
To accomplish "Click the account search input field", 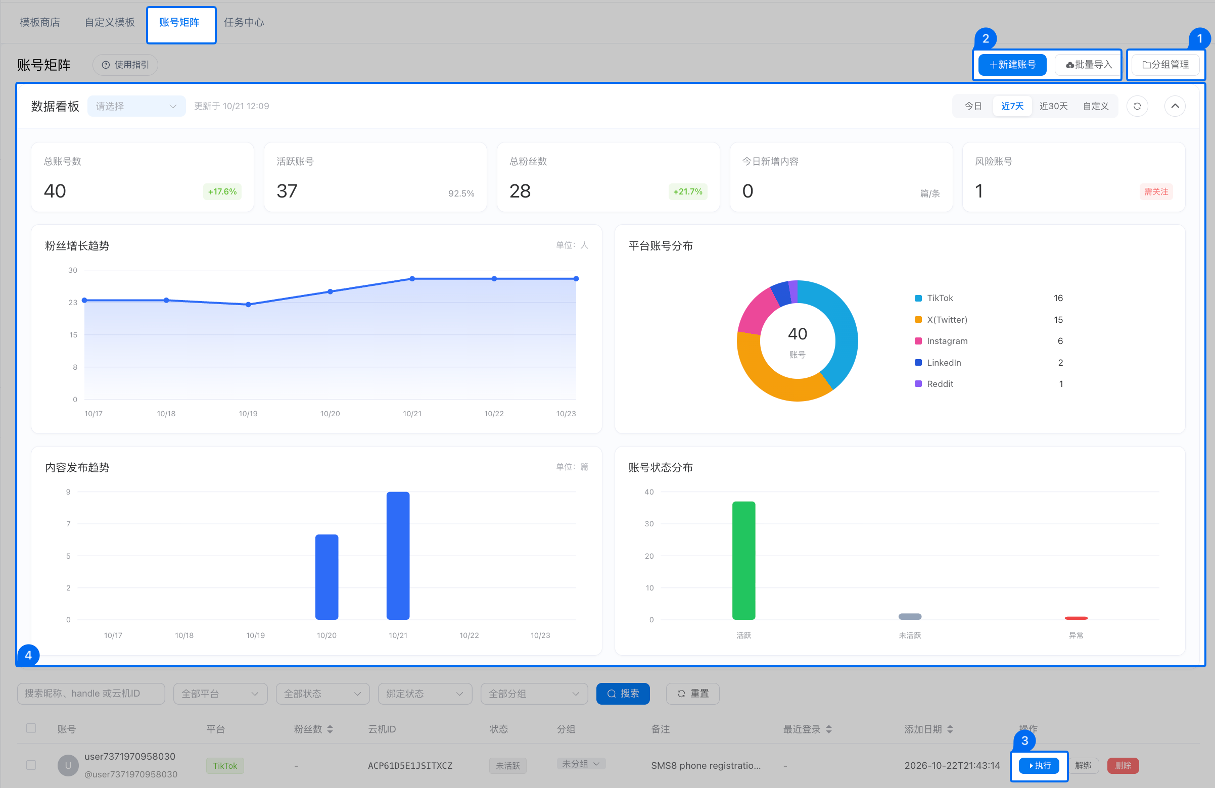I will coord(91,694).
